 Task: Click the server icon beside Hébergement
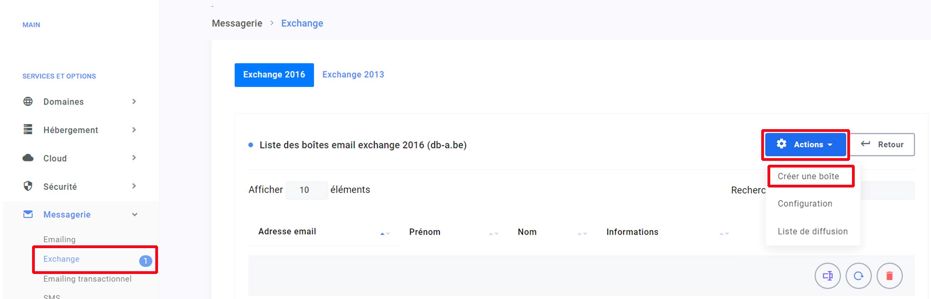point(28,130)
